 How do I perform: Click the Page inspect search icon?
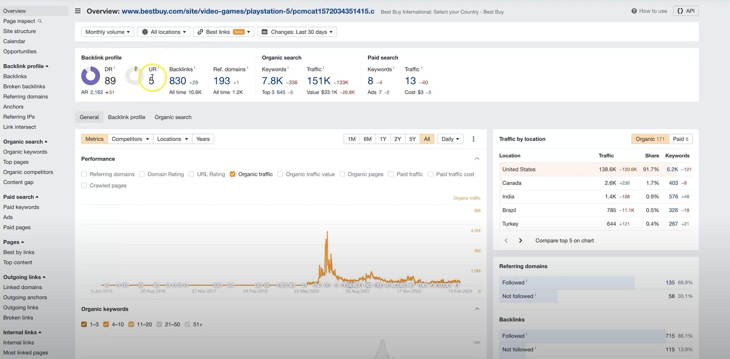tap(40, 21)
